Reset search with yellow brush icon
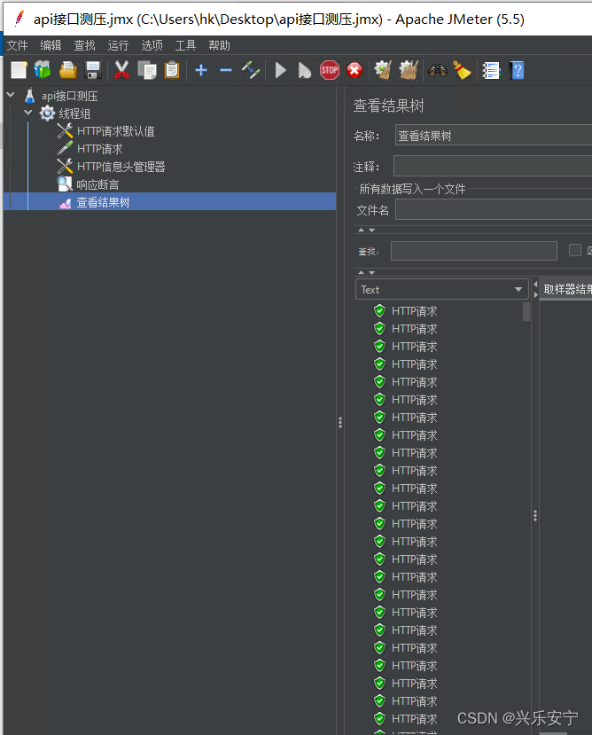The image size is (592, 735). click(462, 70)
